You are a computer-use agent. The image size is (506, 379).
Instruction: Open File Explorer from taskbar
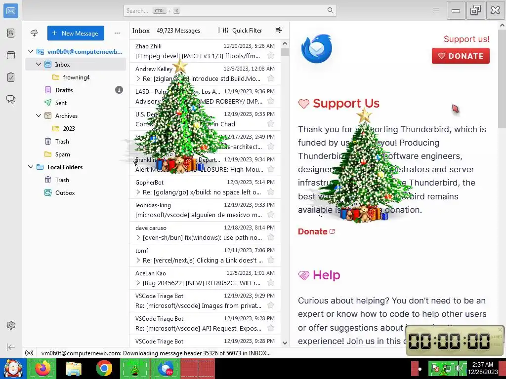pyautogui.click(x=74, y=368)
